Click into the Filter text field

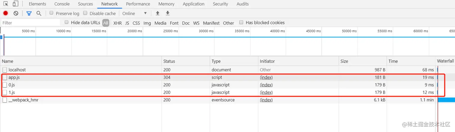point(30,23)
